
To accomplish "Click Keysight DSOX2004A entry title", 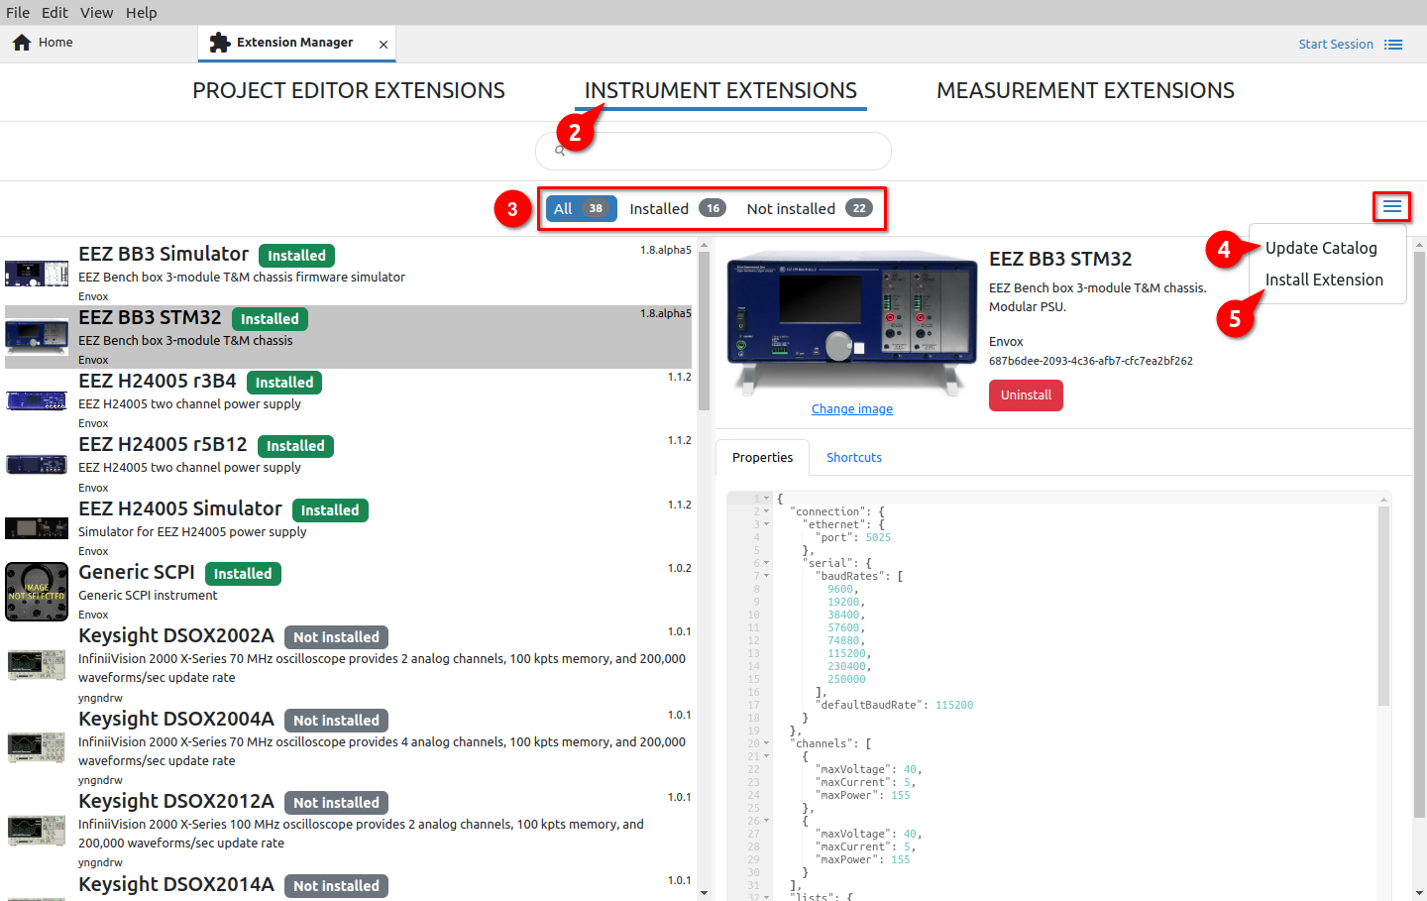I will [176, 719].
